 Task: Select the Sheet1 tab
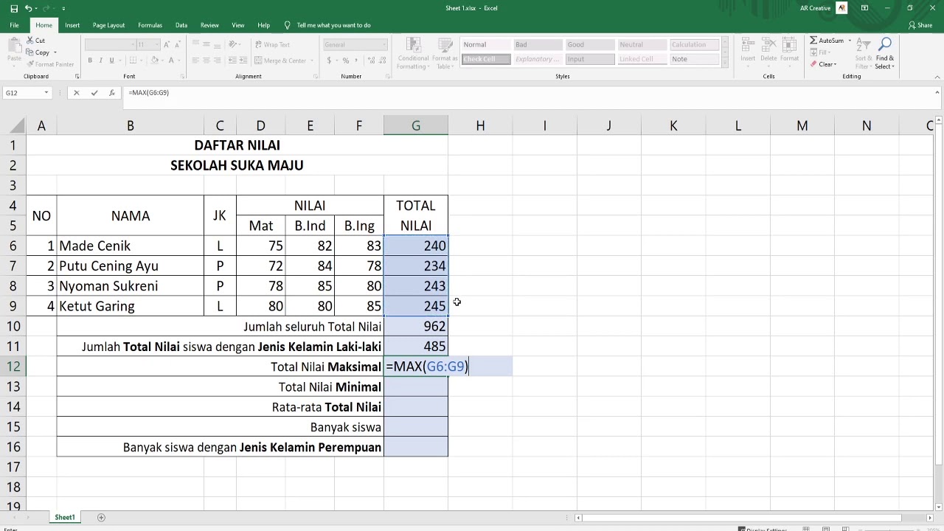[x=65, y=518]
